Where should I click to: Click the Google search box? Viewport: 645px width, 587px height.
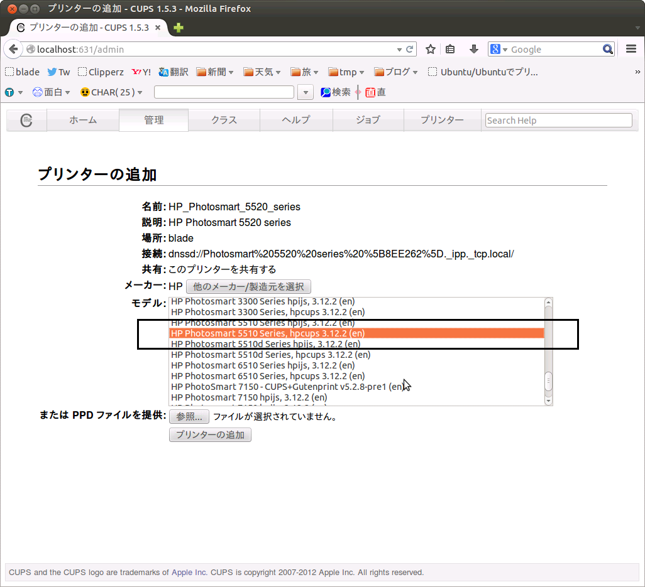[555, 50]
